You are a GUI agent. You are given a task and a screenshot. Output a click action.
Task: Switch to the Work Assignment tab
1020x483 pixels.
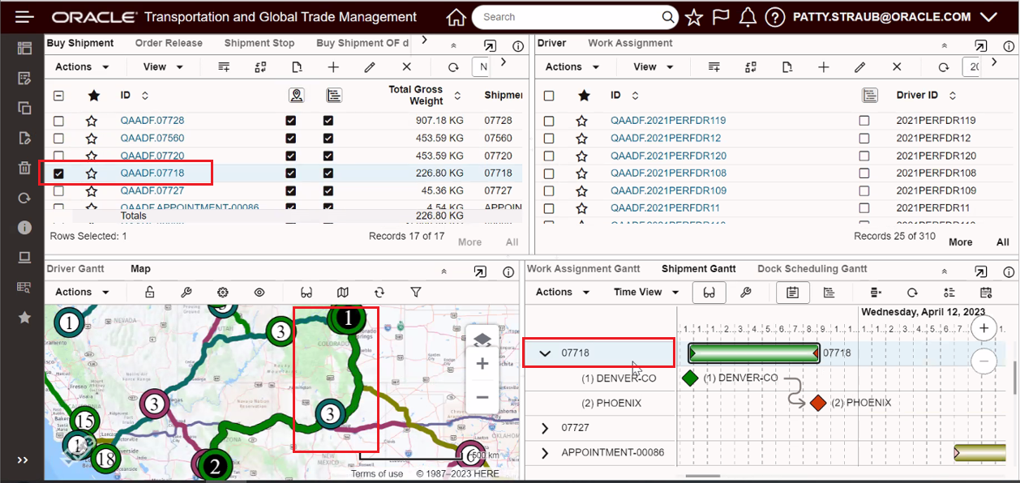point(630,43)
